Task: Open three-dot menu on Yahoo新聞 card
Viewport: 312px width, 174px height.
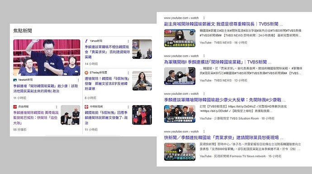Action: click(x=128, y=41)
